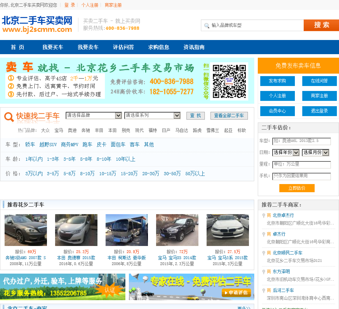Click the blue 商家注册 button in sidebar

pyautogui.click(x=319, y=96)
